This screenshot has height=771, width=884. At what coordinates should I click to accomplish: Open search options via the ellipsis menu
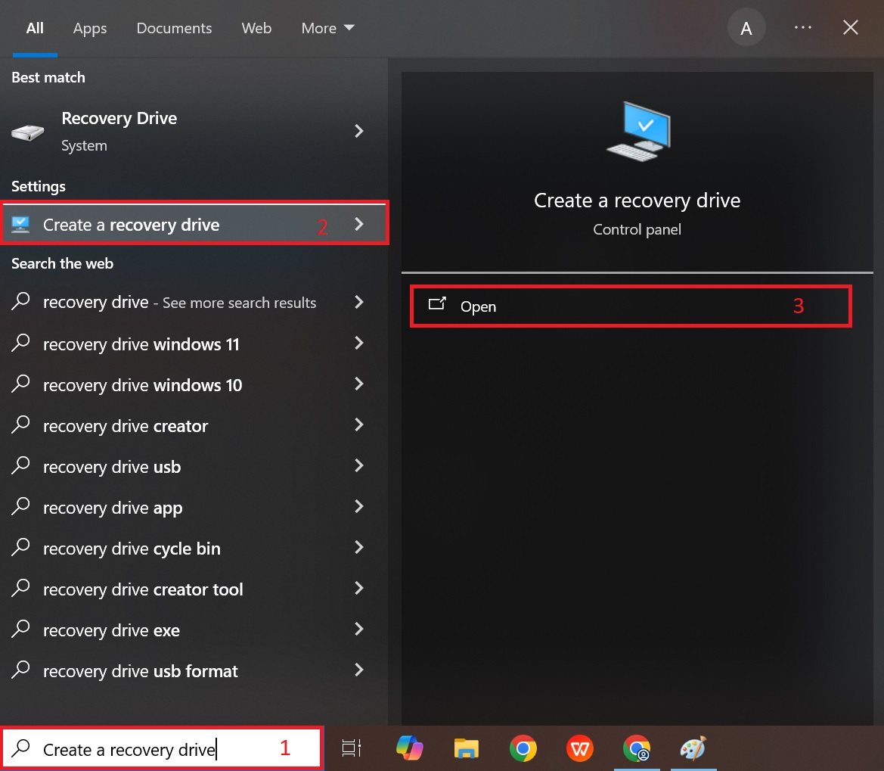803,27
